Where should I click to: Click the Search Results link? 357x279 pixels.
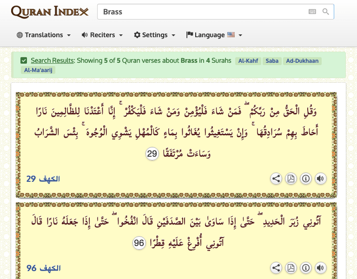click(x=52, y=60)
